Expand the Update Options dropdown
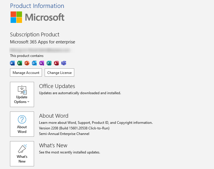Screen dimensions: 214x169 tap(22, 94)
